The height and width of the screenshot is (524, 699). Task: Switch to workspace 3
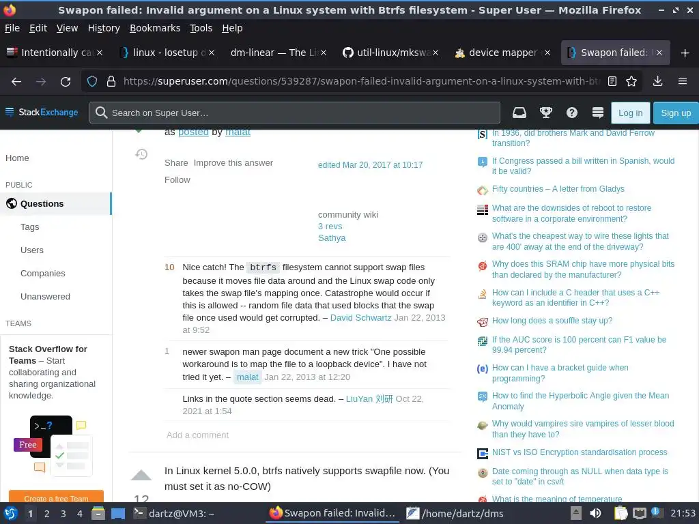tap(63, 514)
